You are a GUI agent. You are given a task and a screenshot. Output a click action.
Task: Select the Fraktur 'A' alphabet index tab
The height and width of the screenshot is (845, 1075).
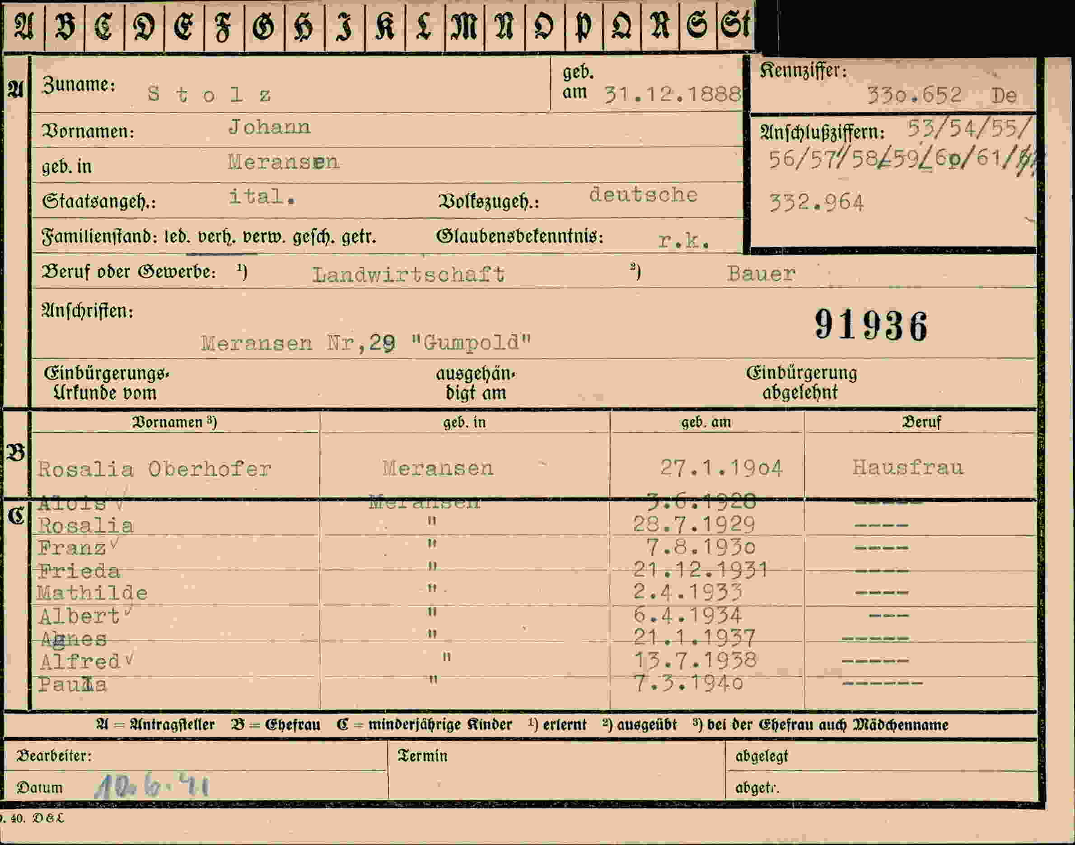click(24, 26)
